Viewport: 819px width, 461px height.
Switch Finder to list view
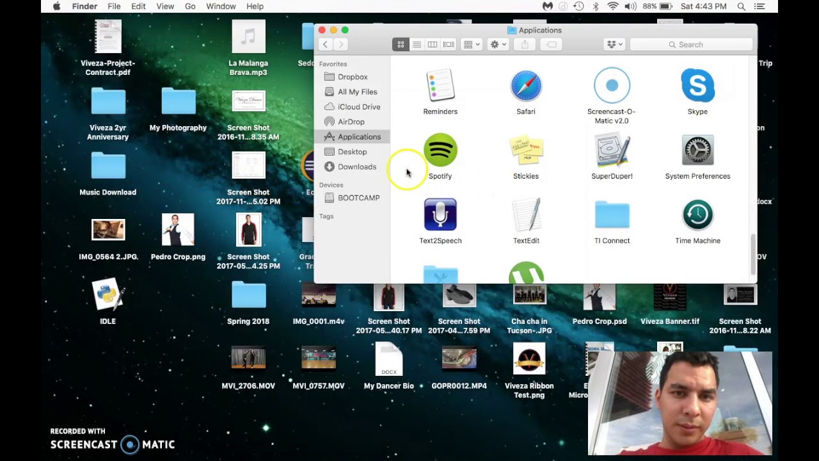(x=417, y=44)
